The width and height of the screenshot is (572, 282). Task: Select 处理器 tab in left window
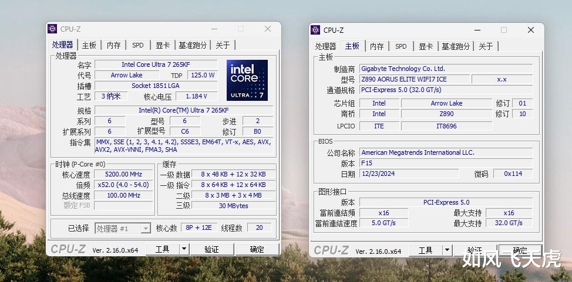63,45
